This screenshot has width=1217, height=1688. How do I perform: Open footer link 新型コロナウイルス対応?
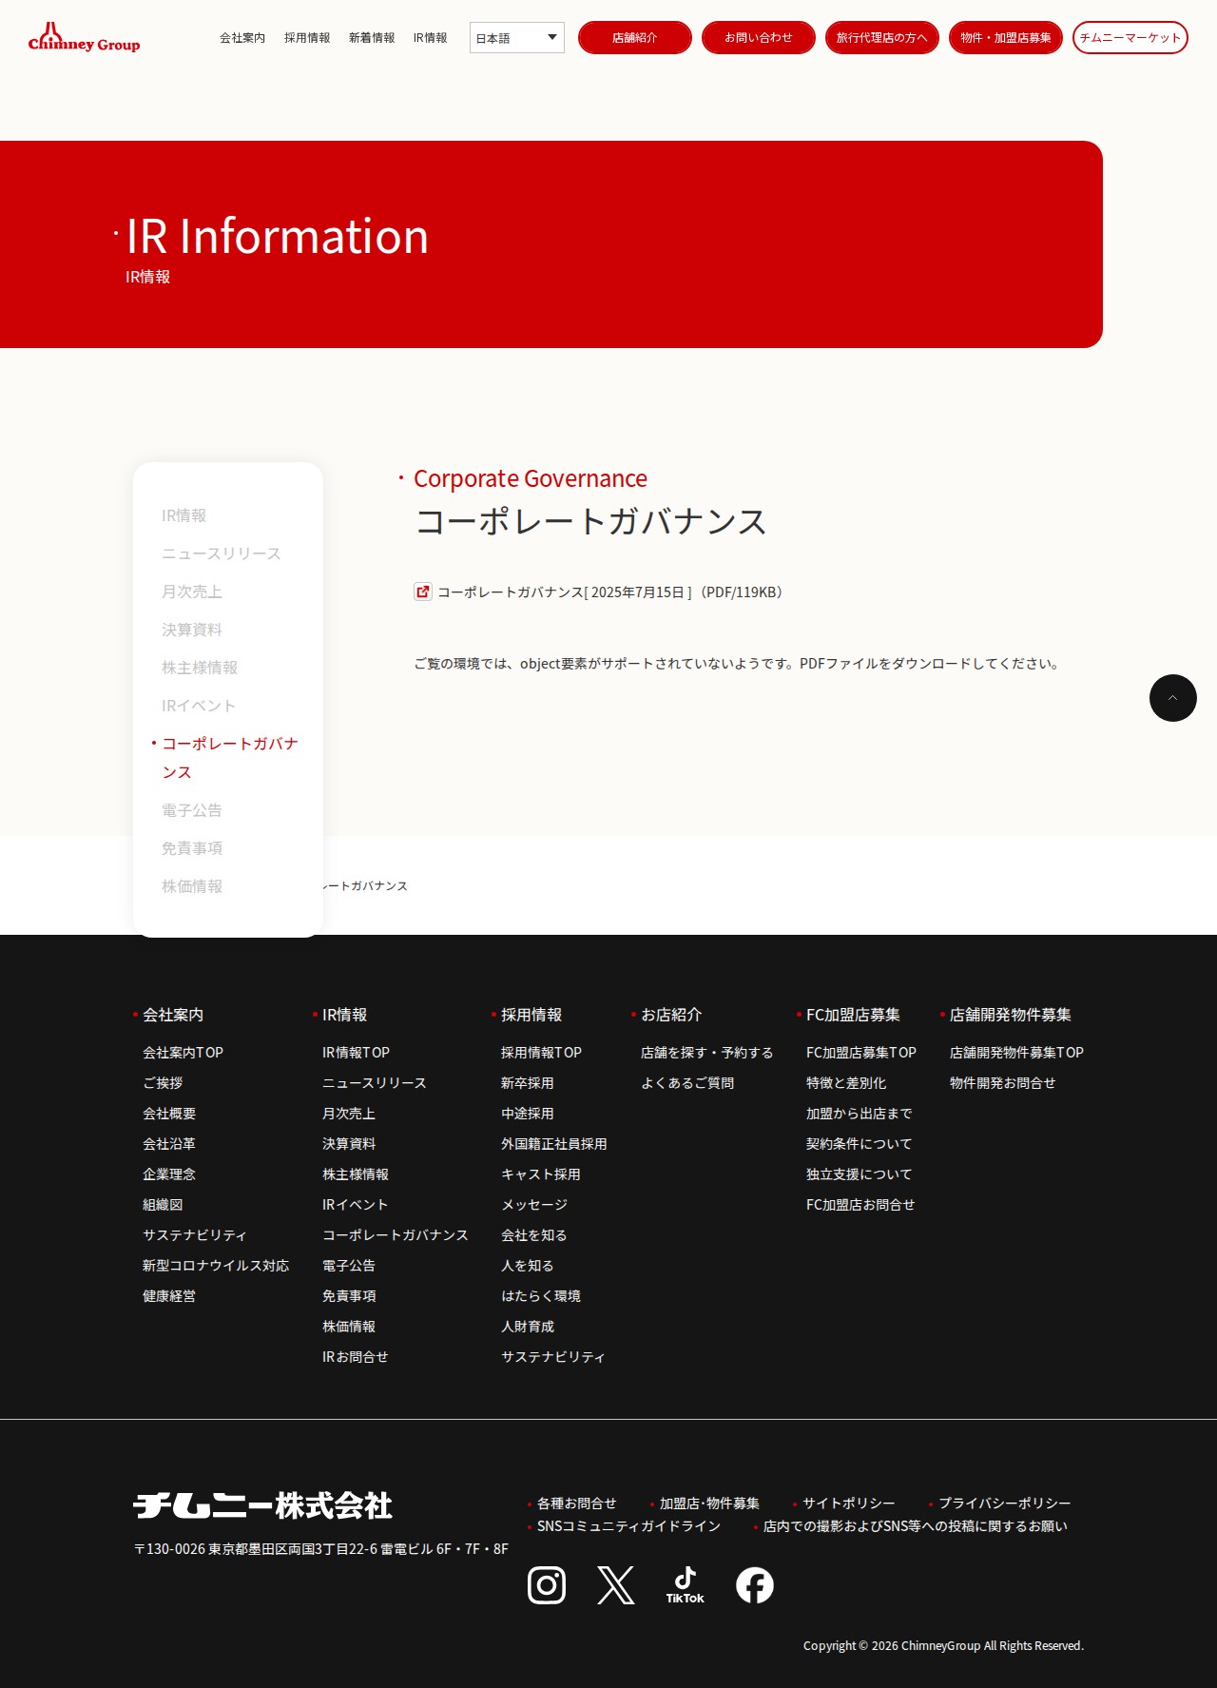[x=216, y=1266]
